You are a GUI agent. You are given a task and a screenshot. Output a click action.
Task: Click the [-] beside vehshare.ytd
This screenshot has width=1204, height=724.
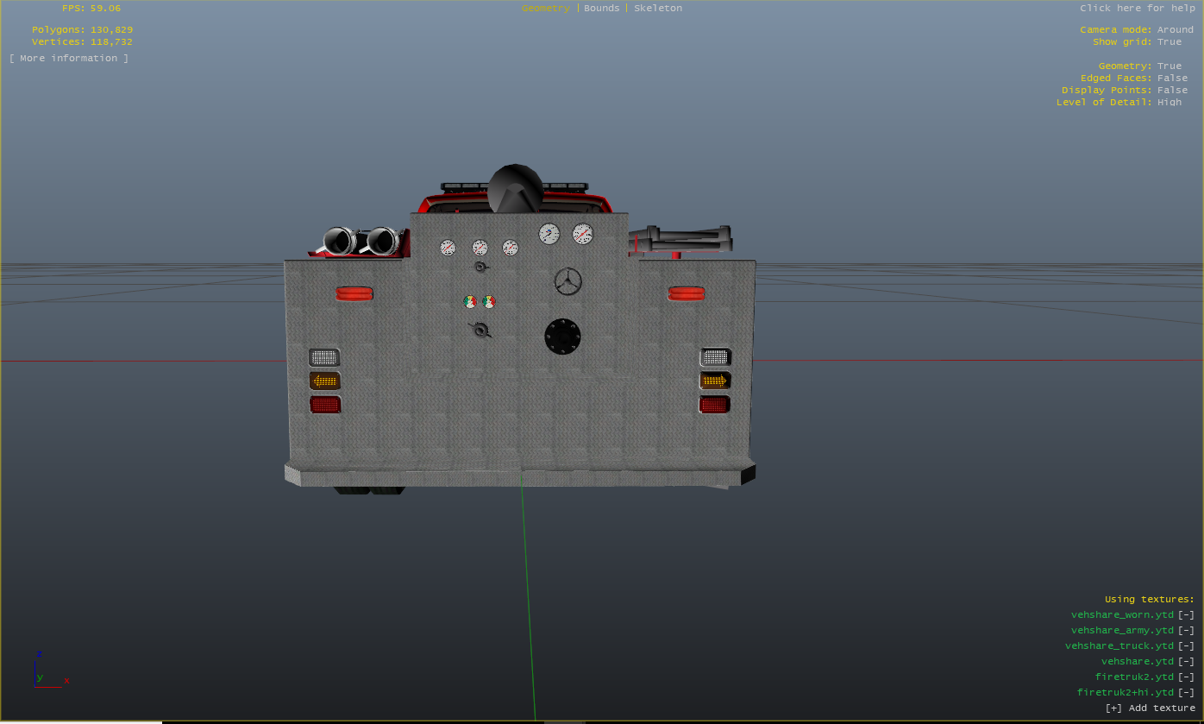pos(1187,662)
